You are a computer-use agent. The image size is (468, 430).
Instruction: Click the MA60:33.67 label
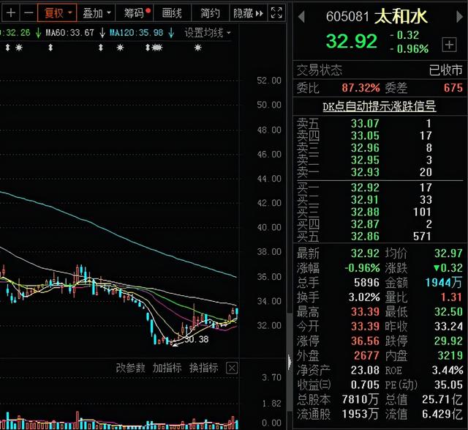point(70,32)
